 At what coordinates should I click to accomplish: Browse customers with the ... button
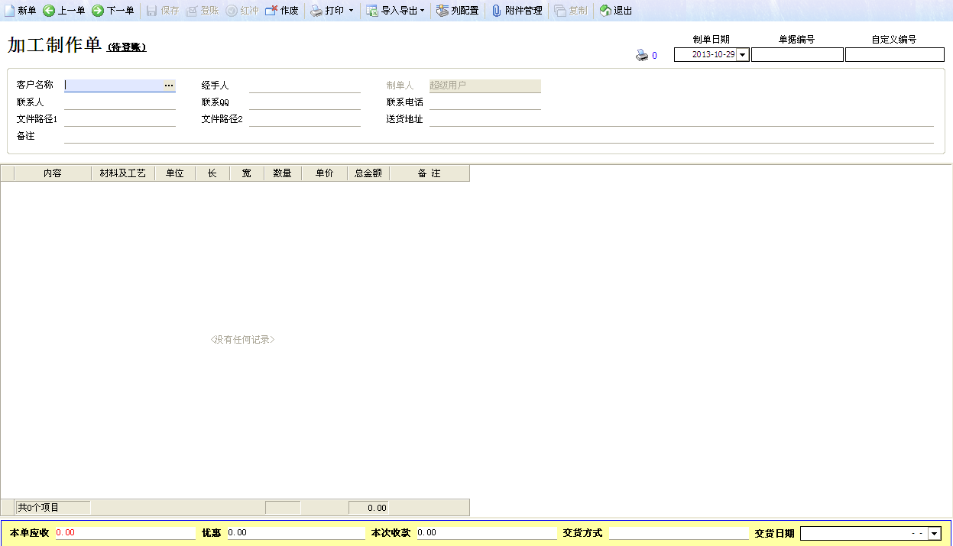(x=169, y=86)
